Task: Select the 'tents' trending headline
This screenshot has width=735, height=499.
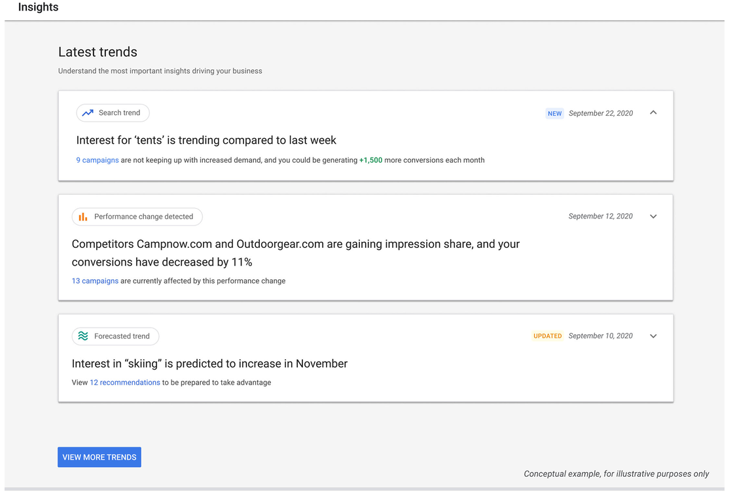Action: 206,141
